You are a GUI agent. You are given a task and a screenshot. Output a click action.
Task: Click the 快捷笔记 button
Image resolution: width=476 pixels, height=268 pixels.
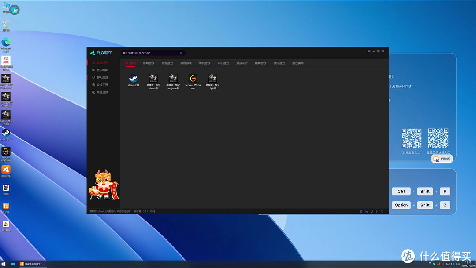442,159
